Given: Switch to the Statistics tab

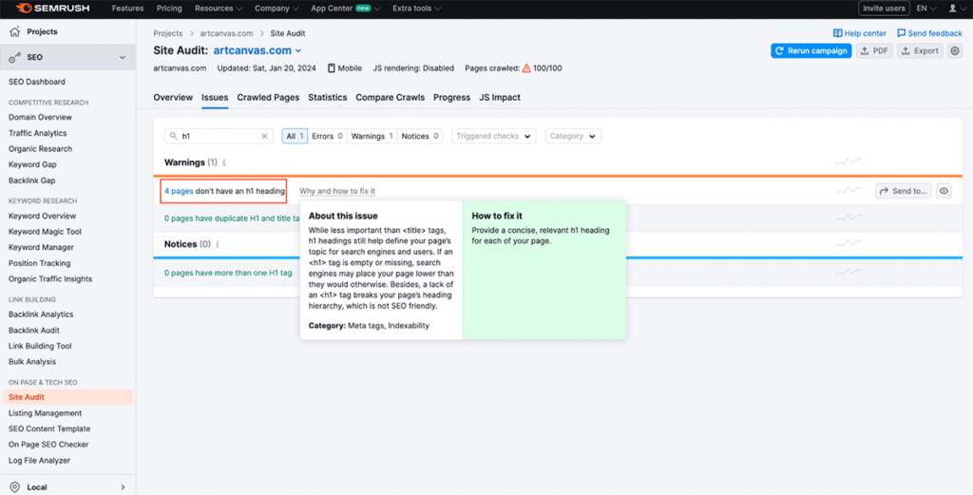Looking at the screenshot, I should 328,98.
